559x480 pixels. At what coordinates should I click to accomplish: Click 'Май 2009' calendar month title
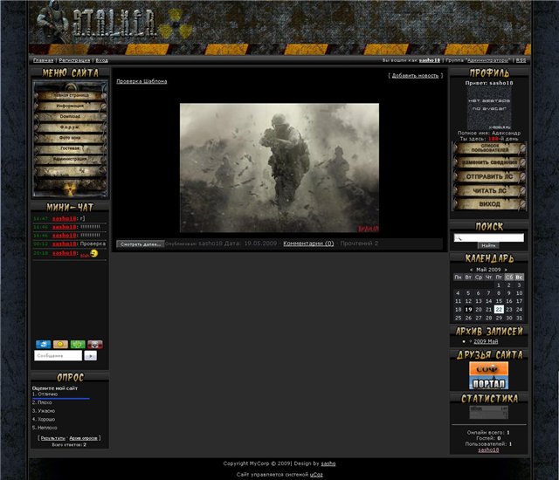click(488, 270)
